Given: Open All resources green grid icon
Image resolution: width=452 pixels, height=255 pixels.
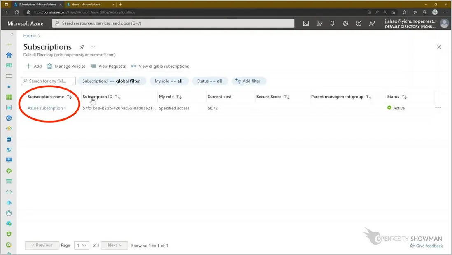Looking at the screenshot, I should [9, 97].
